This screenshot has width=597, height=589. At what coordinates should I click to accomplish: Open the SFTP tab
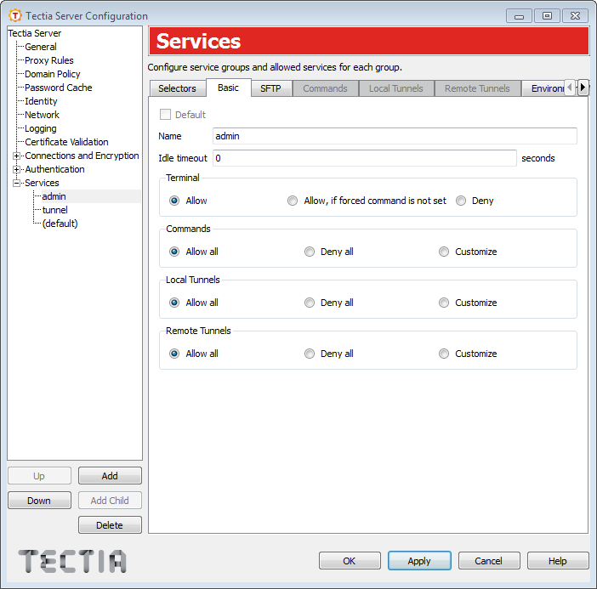coord(270,88)
